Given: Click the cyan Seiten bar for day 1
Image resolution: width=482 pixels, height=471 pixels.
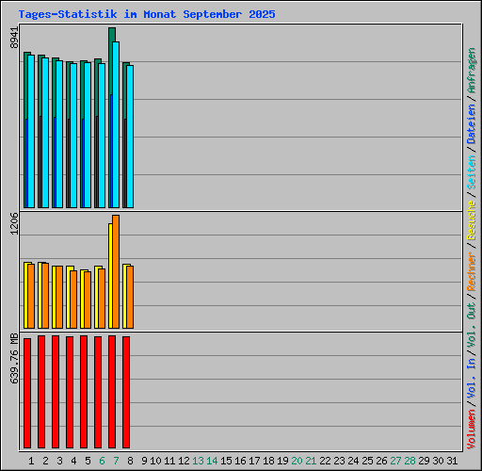Looking at the screenshot, I should click(31, 131).
